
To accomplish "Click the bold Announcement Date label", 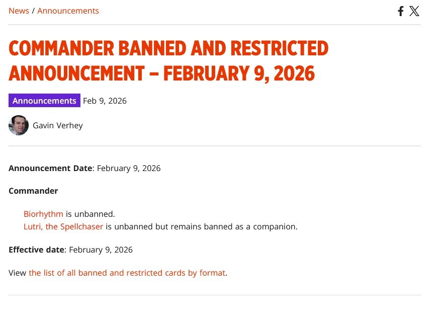I will pos(50,168).
